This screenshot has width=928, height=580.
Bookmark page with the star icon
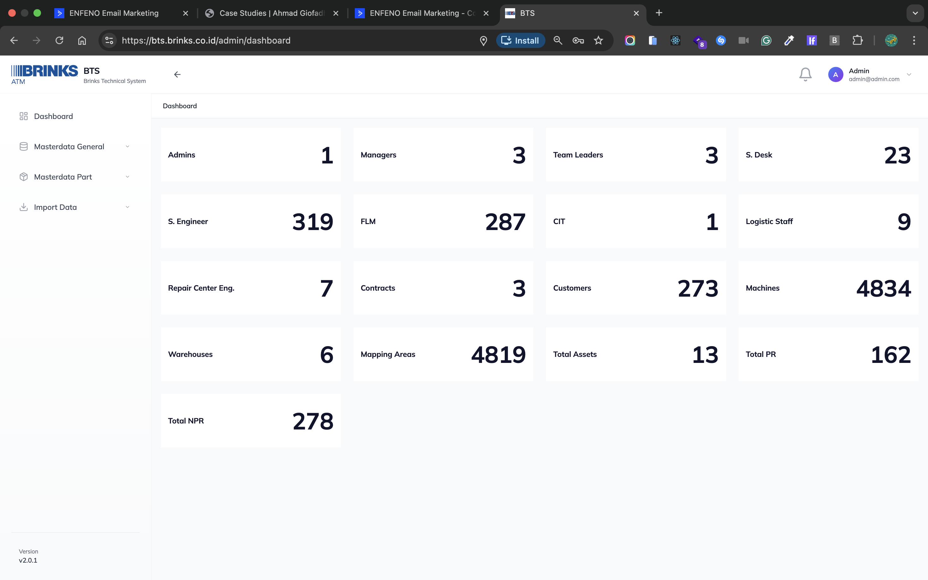click(x=598, y=41)
